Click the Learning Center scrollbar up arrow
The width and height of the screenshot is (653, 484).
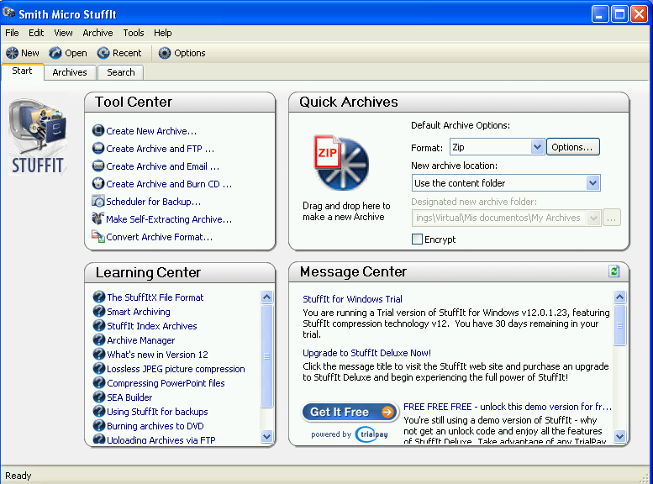[x=266, y=297]
